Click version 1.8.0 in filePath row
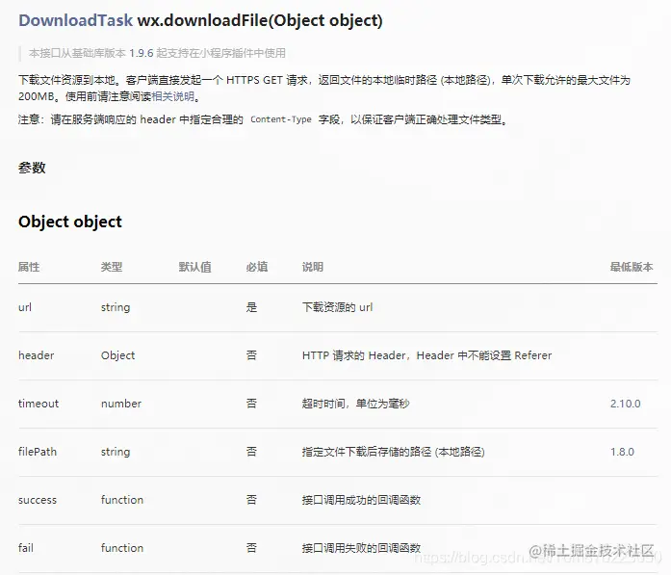 622,452
